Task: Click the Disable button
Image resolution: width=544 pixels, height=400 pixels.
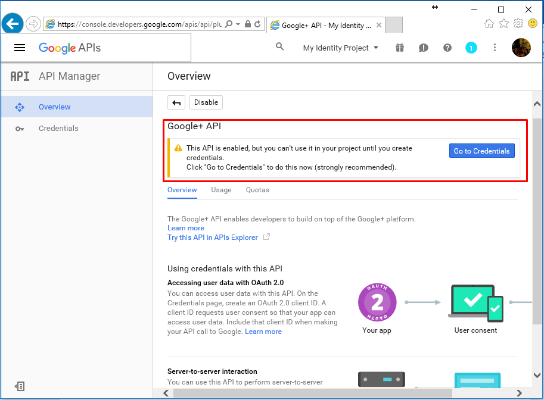Action: [206, 102]
